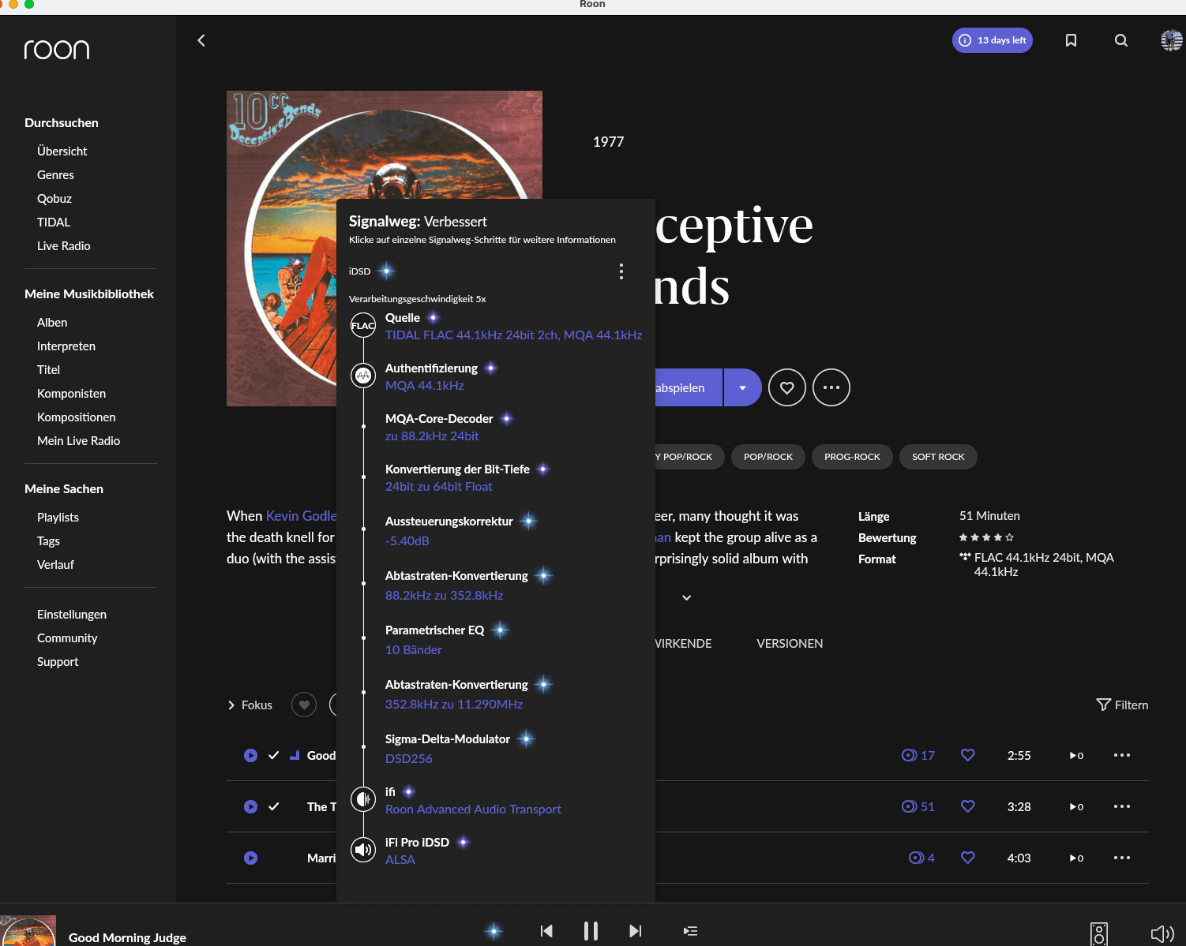Open now playing album thumbnail

click(29, 931)
